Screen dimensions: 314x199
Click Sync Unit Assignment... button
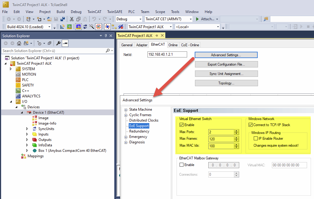click(226, 74)
